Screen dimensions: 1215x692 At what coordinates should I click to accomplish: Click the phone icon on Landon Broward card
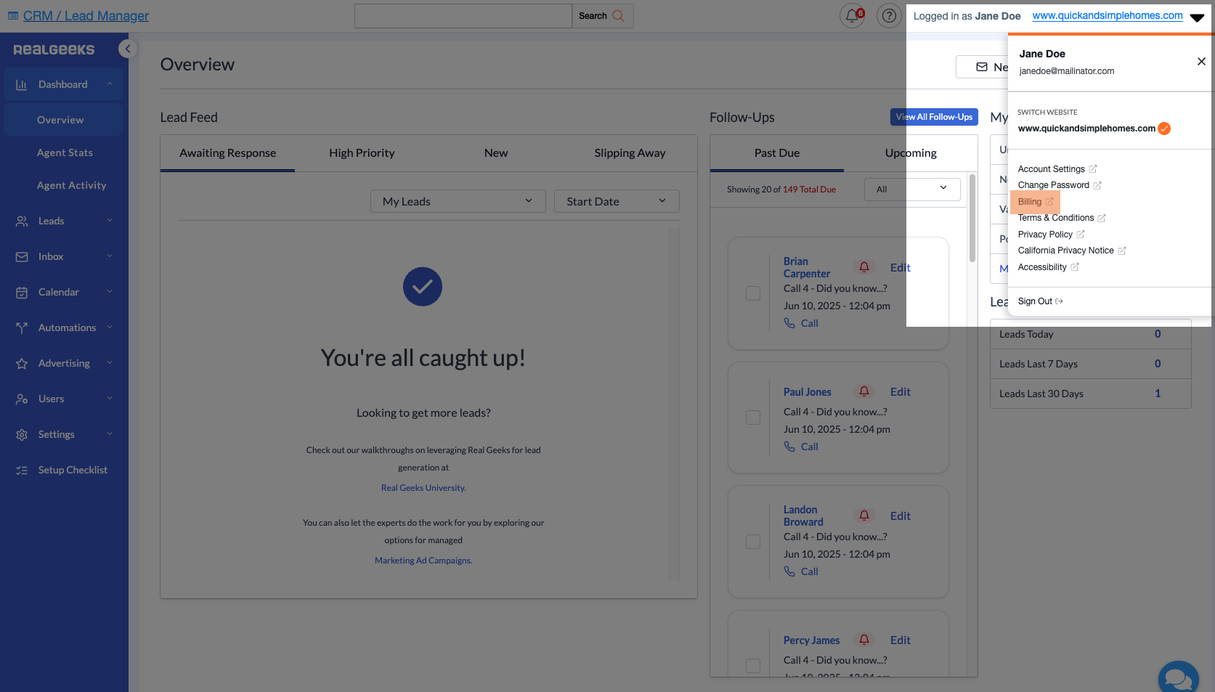[789, 571]
